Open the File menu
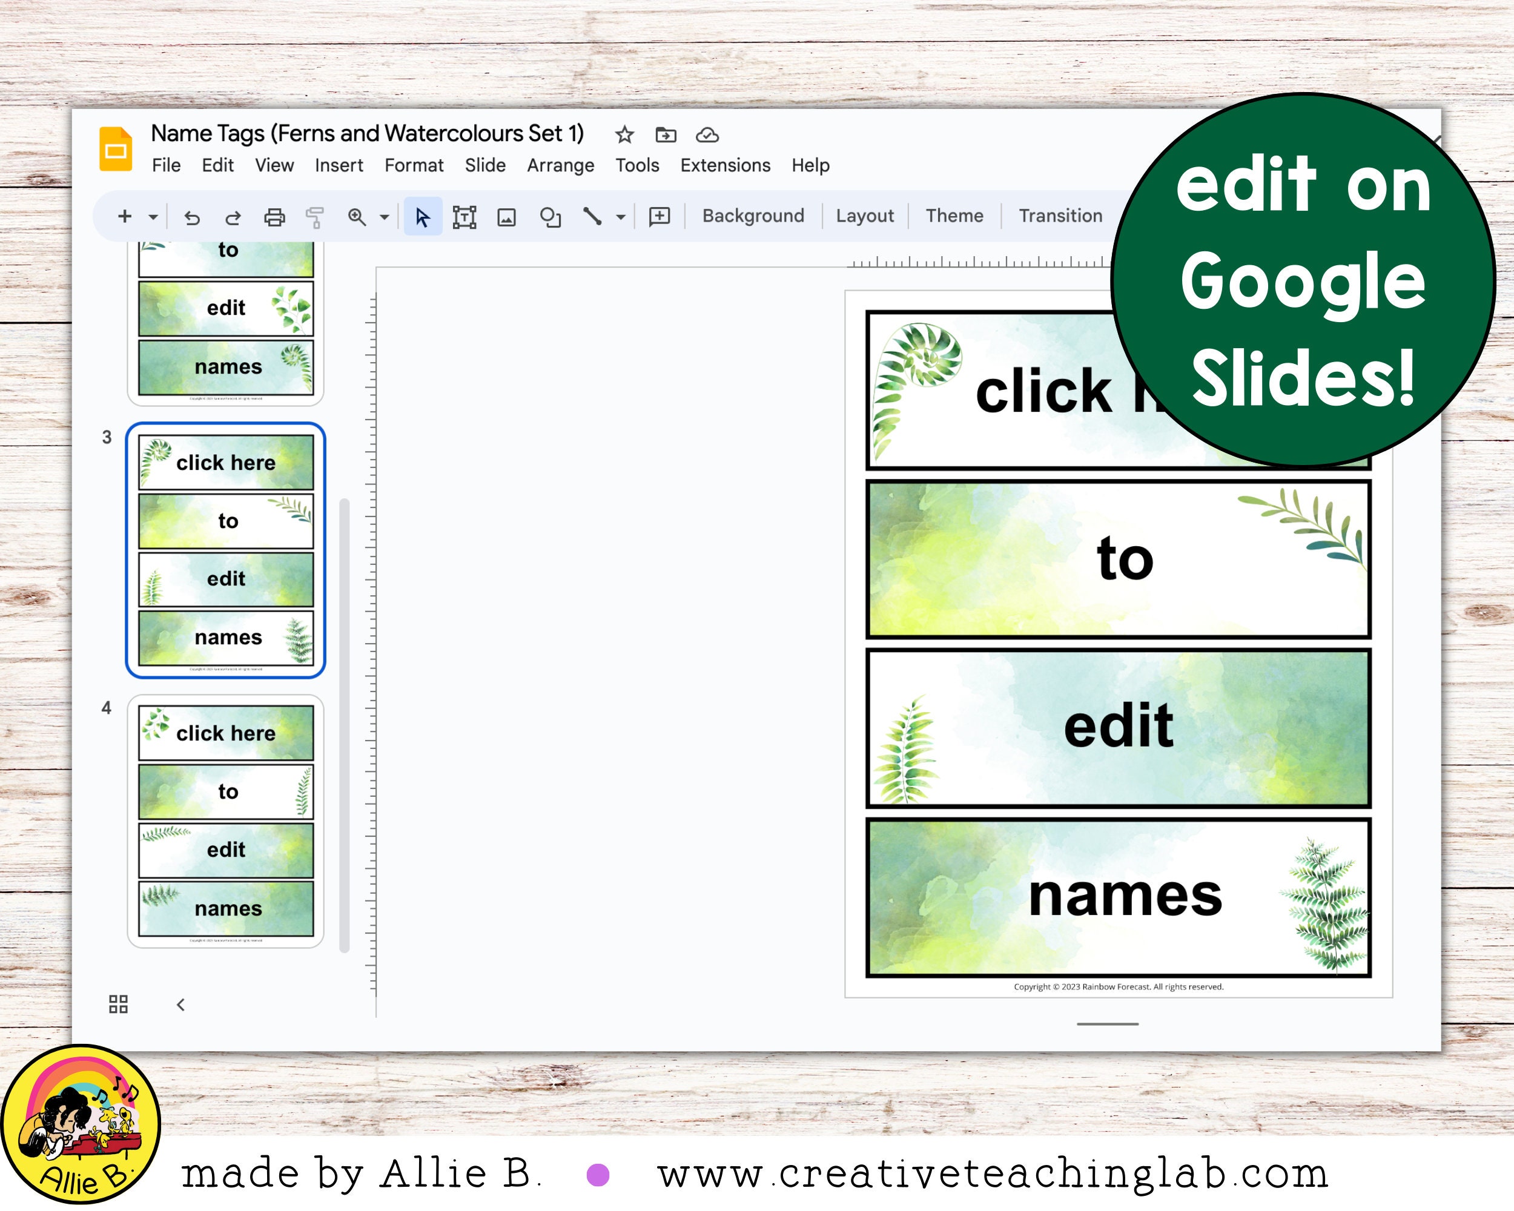Screen dimensions: 1514x1211 [167, 165]
